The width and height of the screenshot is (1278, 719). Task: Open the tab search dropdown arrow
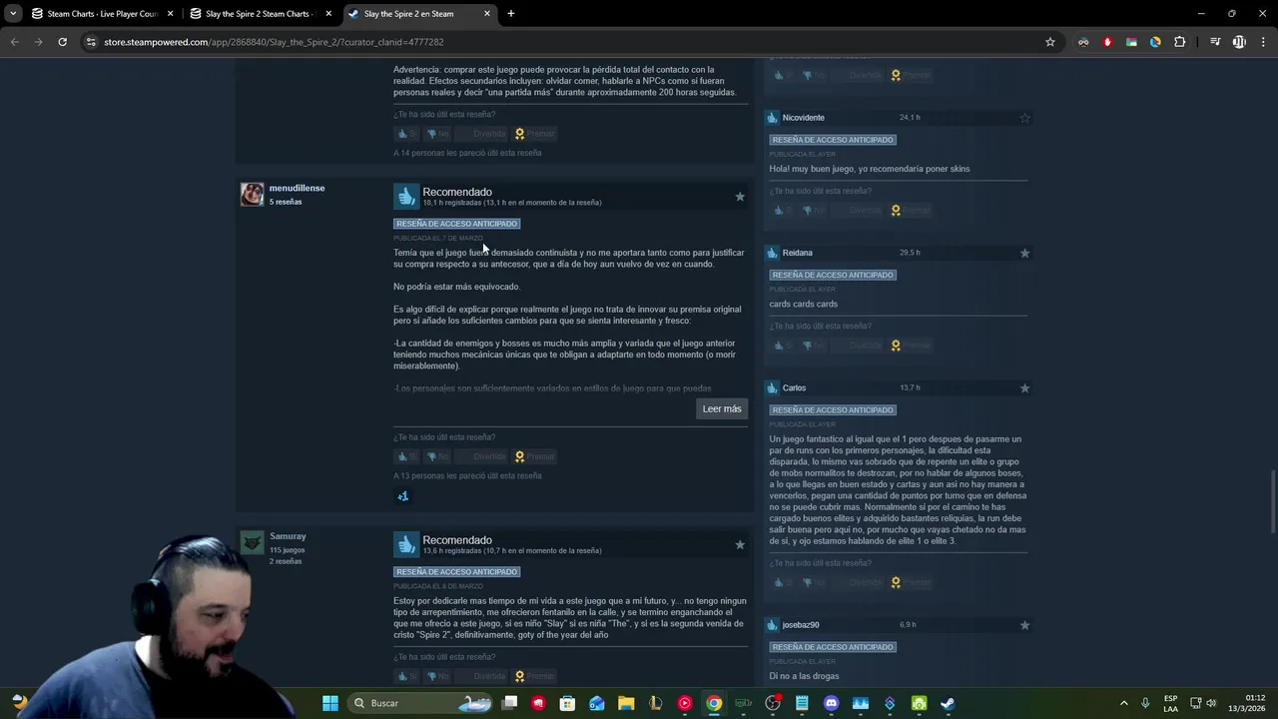pyautogui.click(x=13, y=14)
